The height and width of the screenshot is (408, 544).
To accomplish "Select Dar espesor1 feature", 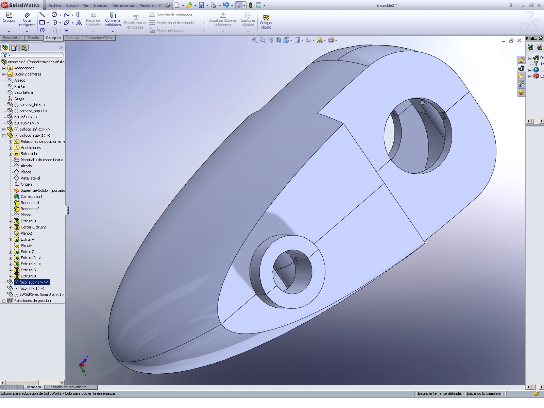I will (31, 197).
